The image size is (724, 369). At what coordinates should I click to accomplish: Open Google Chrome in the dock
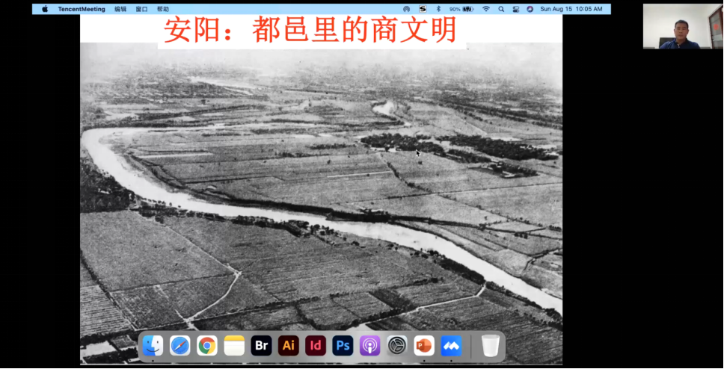click(x=207, y=346)
